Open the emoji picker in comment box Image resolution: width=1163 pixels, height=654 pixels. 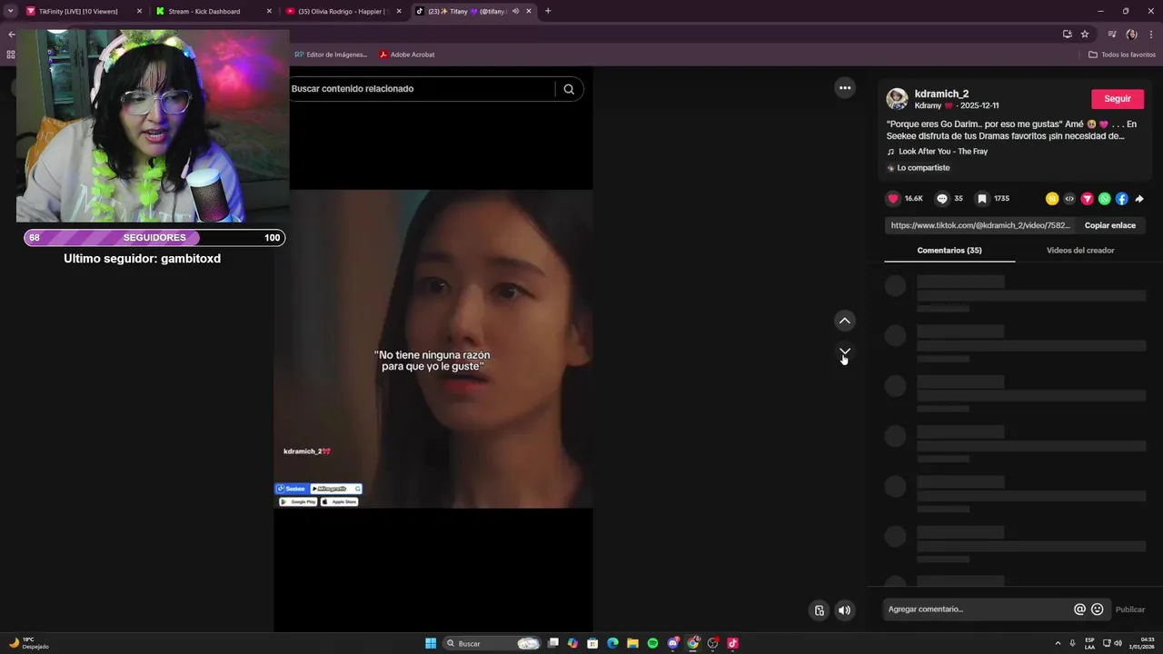pos(1098,609)
